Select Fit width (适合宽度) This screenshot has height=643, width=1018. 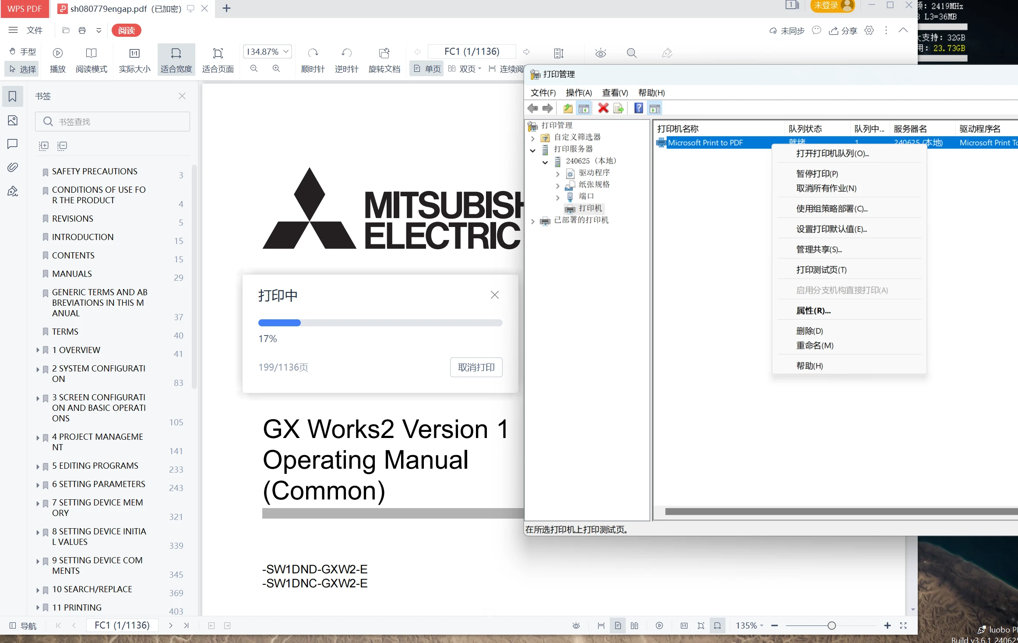176,60
